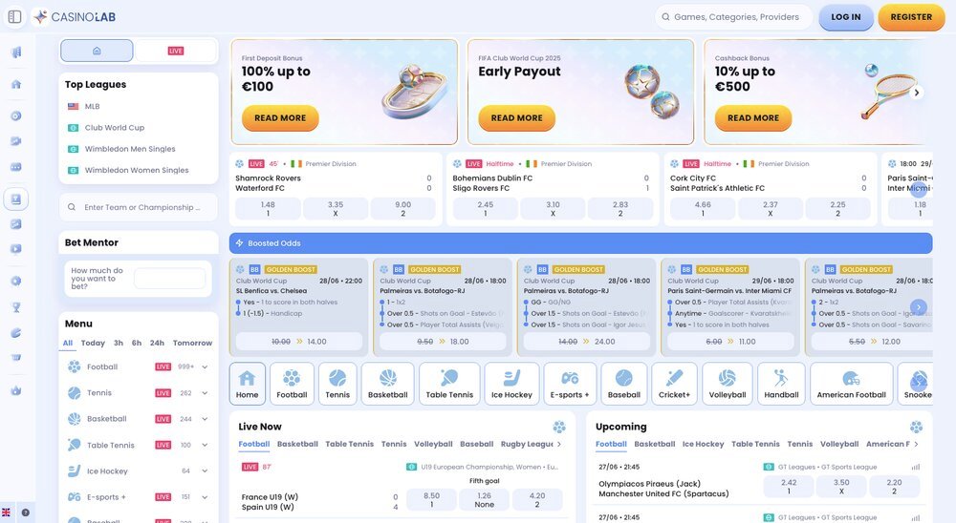Filter Menu by Today
This screenshot has height=523, width=956.
93,343
